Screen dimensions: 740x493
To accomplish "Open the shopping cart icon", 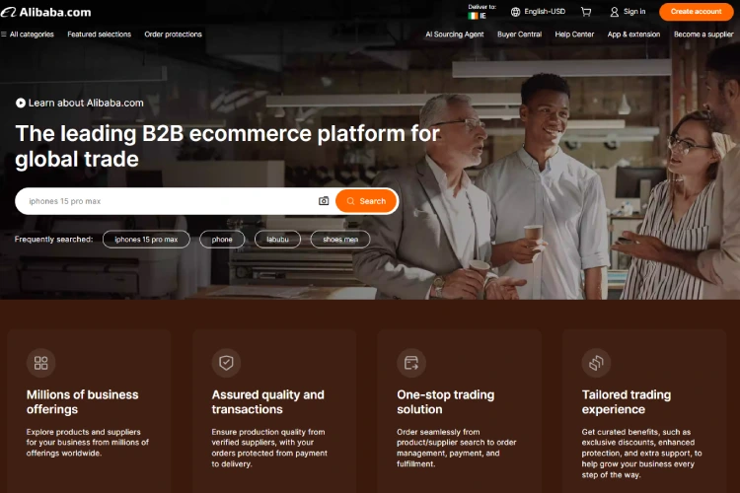I will point(586,12).
